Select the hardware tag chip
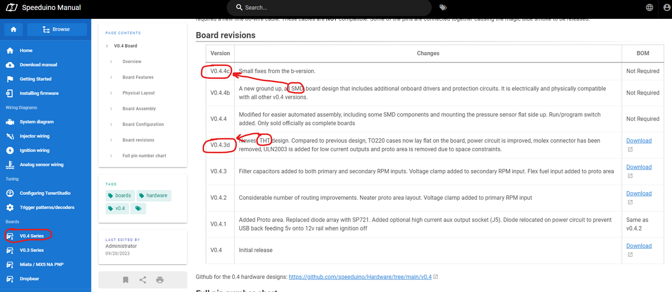The width and height of the screenshot is (672, 292). pyautogui.click(x=154, y=195)
